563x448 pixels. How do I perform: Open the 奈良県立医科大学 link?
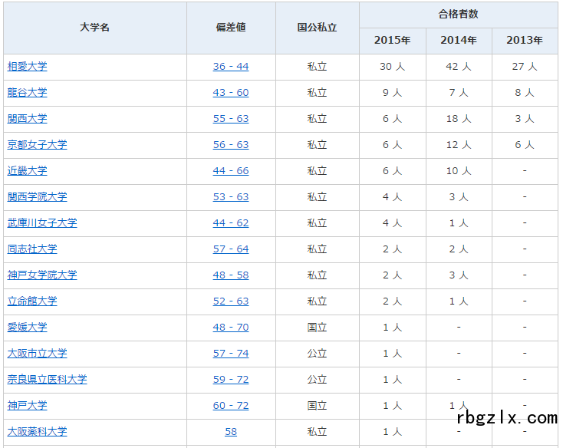(48, 380)
